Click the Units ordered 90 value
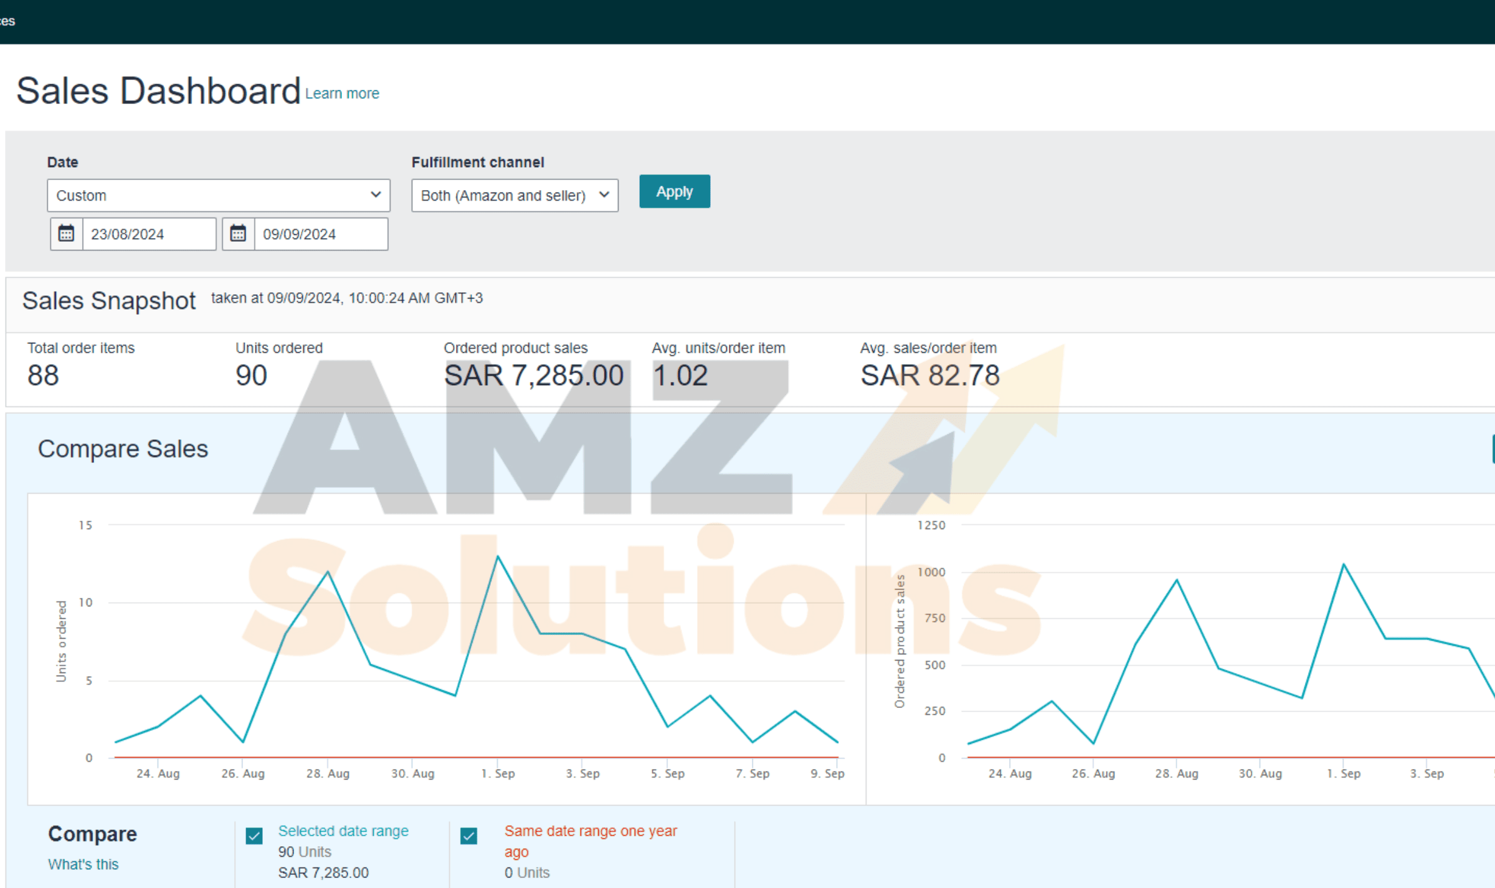Viewport: 1495px width, 888px height. [251, 375]
